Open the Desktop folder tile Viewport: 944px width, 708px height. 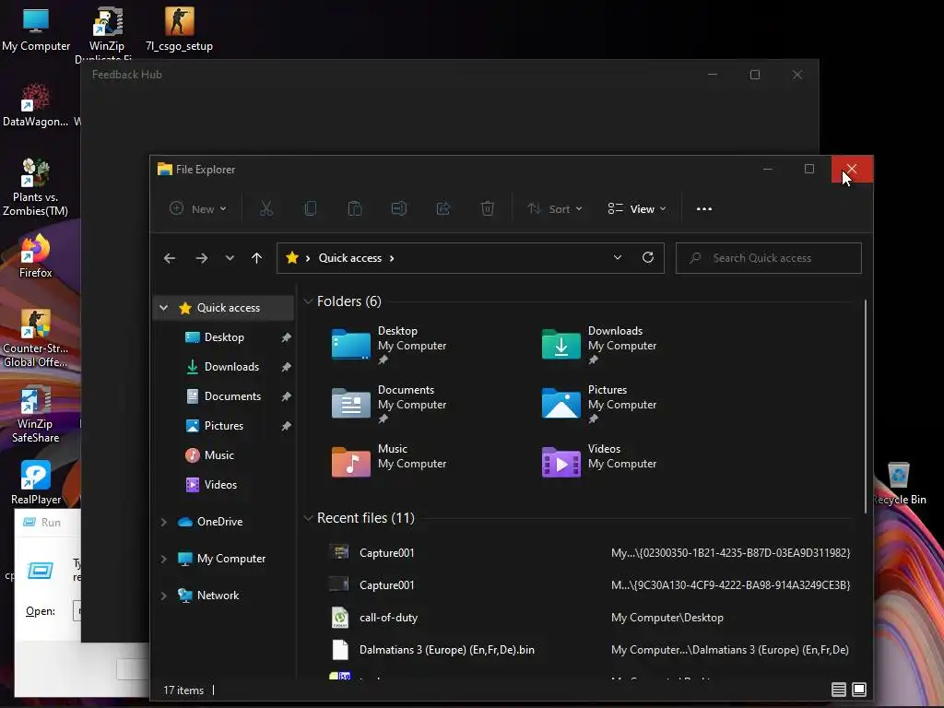(x=390, y=345)
